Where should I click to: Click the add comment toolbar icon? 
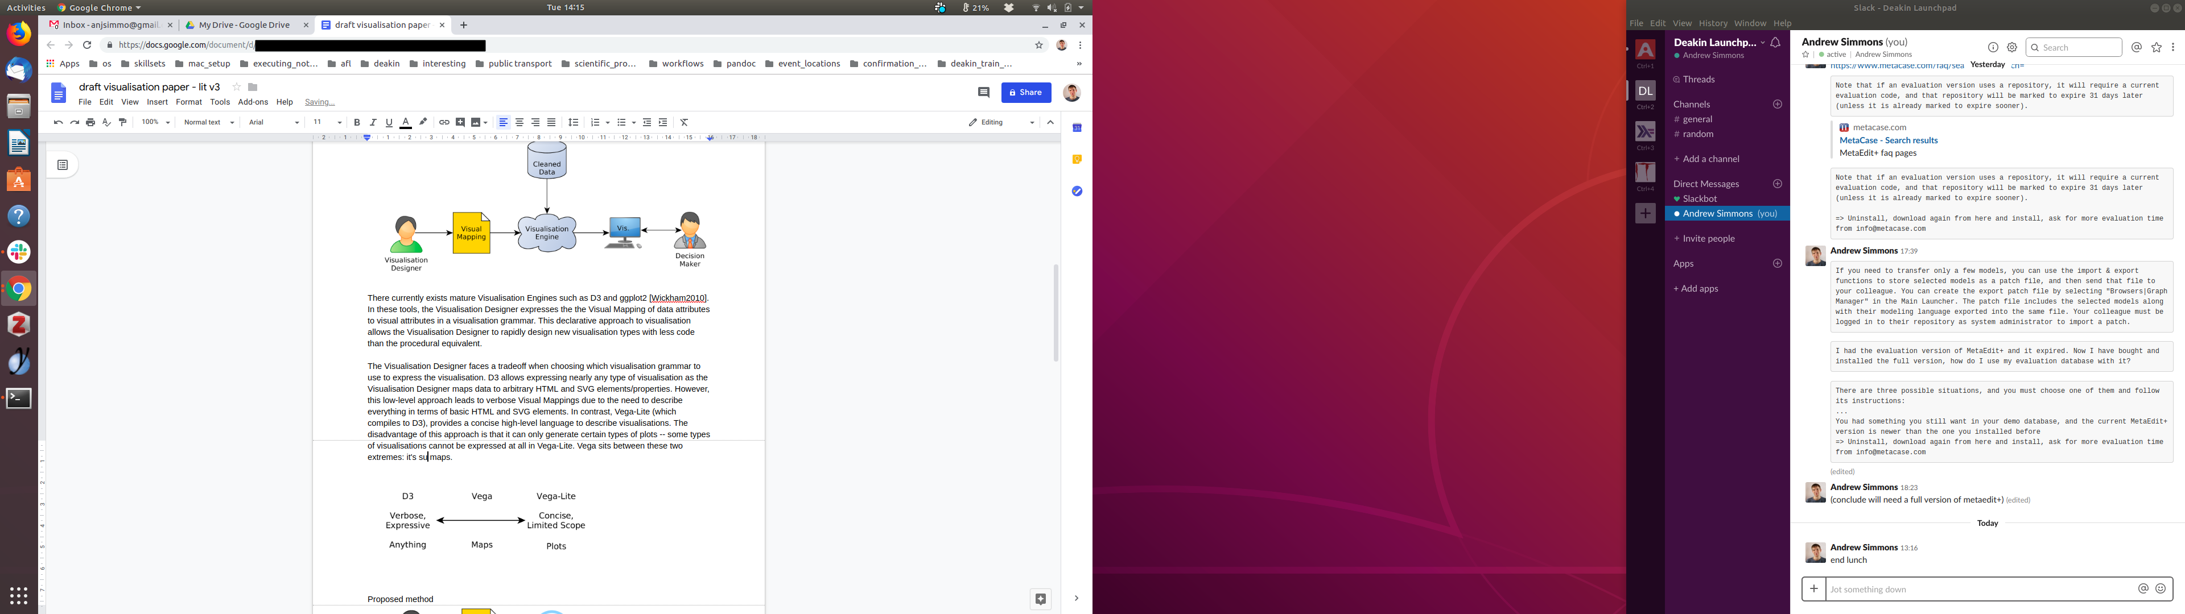pos(460,123)
